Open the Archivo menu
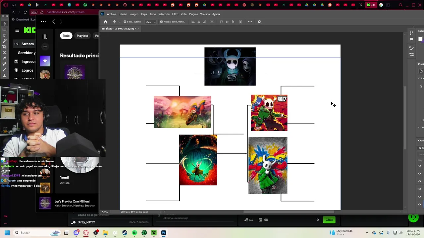424x238 pixels. coord(111,14)
